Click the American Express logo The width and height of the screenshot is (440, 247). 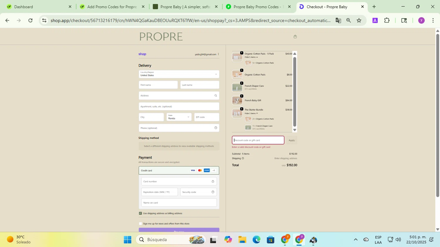click(x=207, y=171)
